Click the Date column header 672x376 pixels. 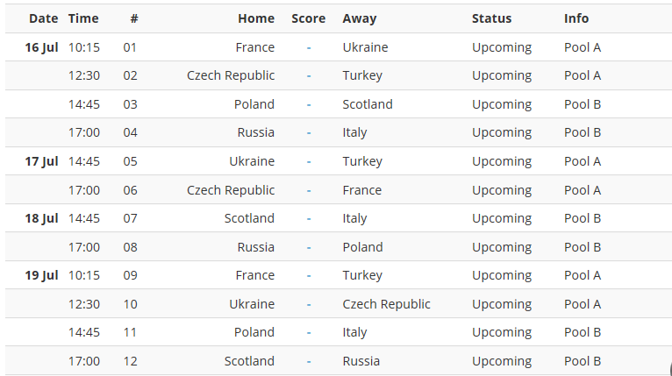pyautogui.click(x=43, y=18)
